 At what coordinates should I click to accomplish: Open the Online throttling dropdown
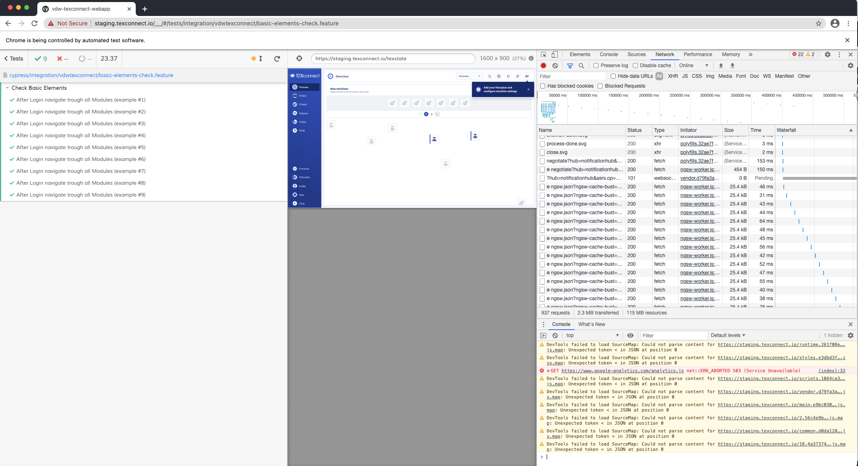pyautogui.click(x=693, y=66)
